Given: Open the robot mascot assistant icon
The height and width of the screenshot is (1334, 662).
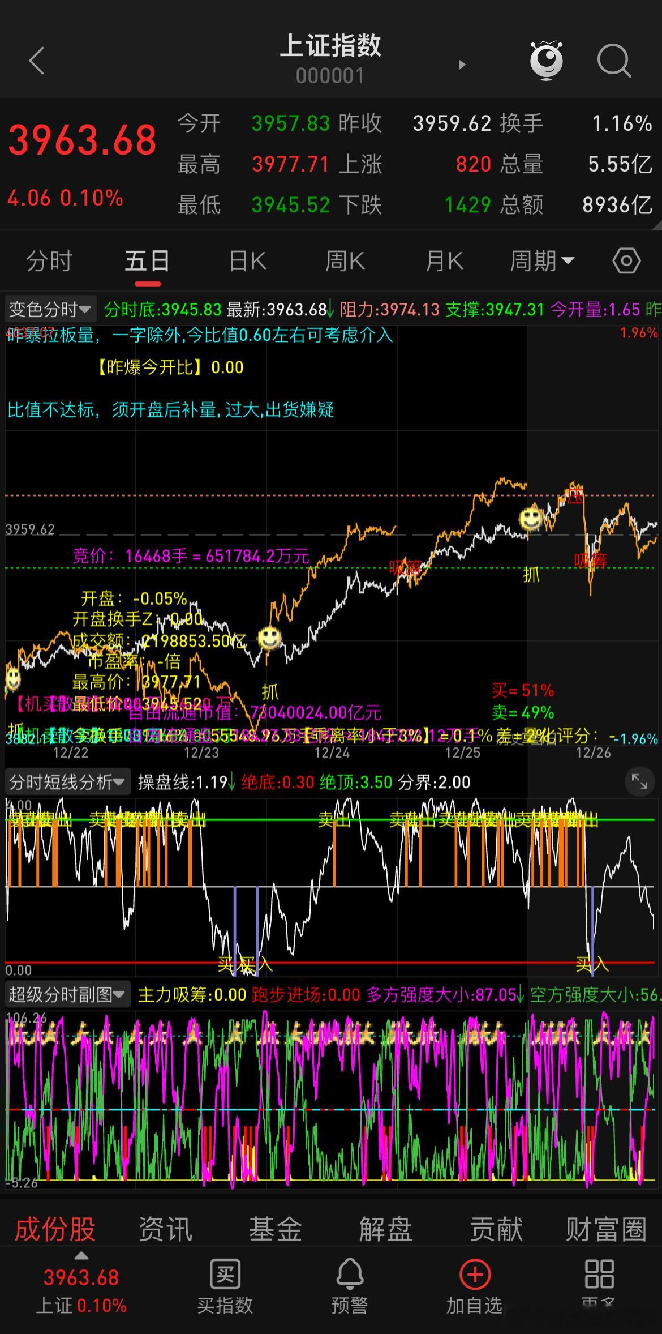Looking at the screenshot, I should pos(546,59).
